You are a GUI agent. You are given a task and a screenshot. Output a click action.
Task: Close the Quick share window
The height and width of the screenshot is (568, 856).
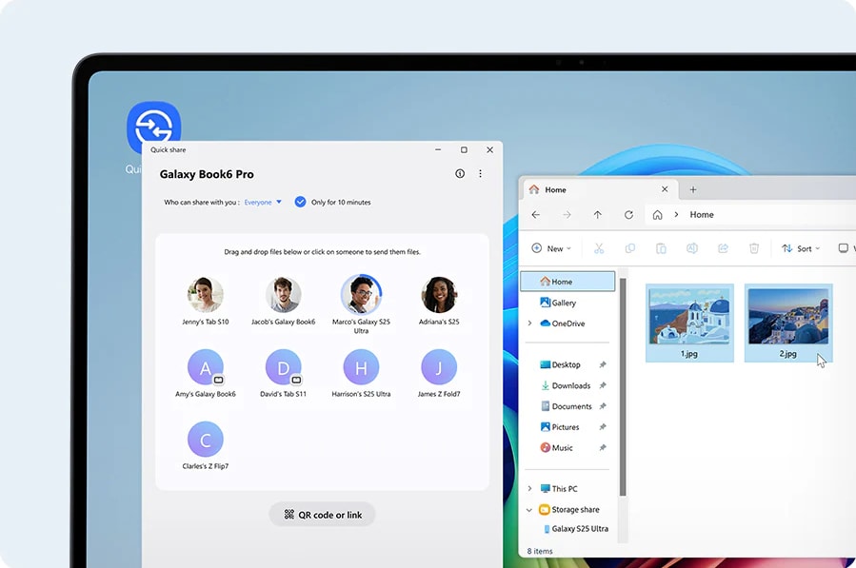coord(489,149)
